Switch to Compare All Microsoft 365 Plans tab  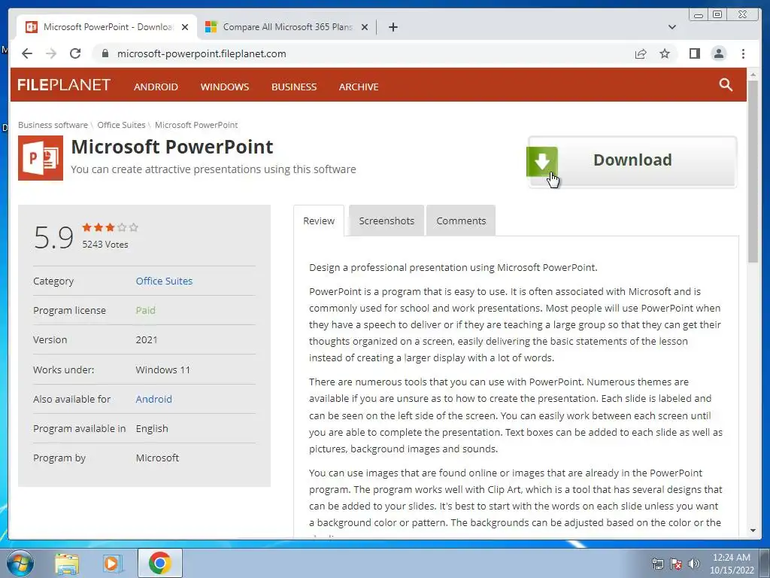tap(287, 27)
